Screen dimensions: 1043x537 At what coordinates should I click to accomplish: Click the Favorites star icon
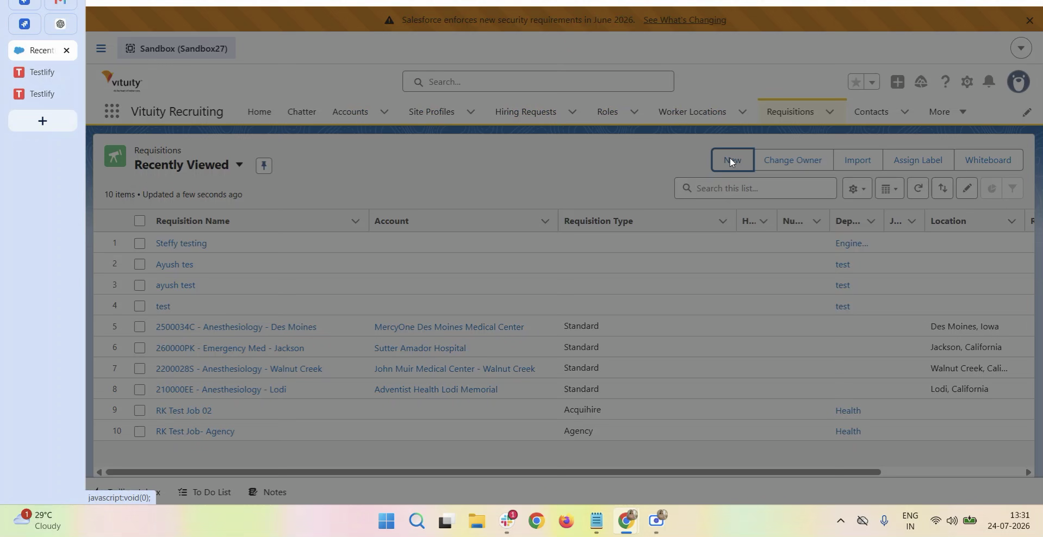point(856,82)
